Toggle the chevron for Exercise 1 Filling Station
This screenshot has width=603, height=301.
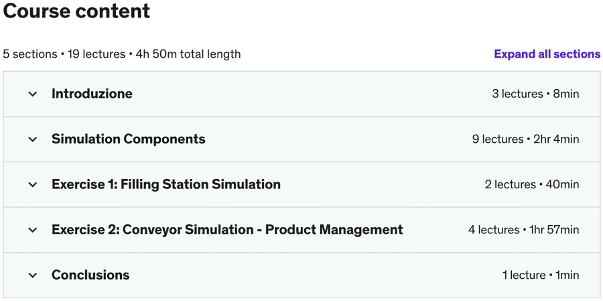[33, 184]
